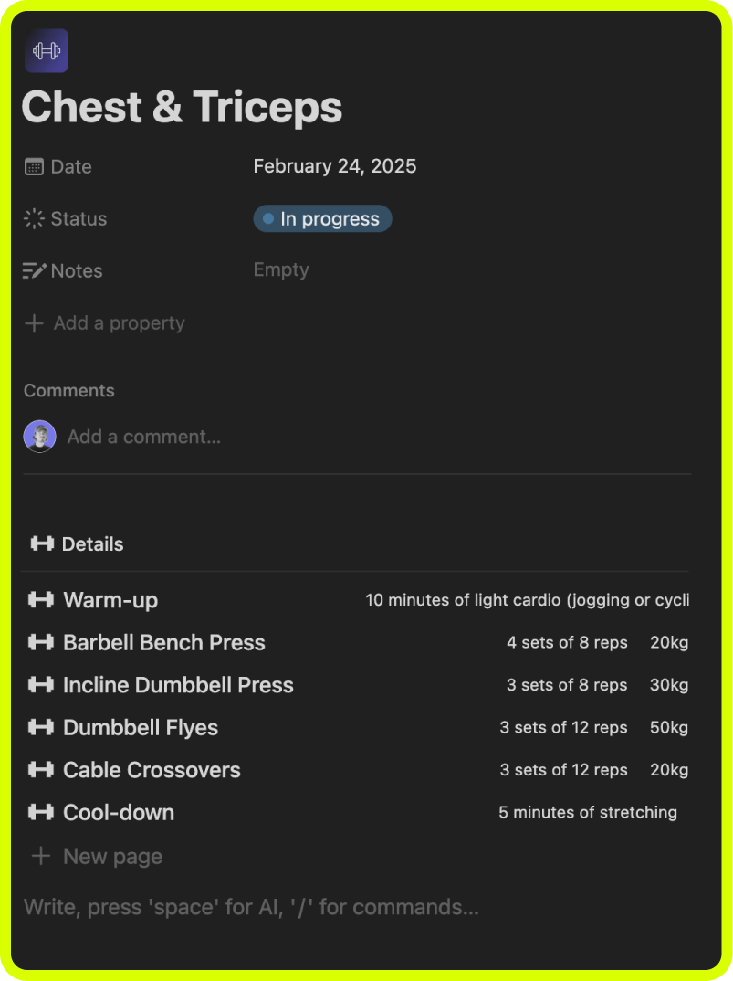Screen dimensions: 733x981
Task: Click the spinner icon beside Status
Action: pos(34,218)
